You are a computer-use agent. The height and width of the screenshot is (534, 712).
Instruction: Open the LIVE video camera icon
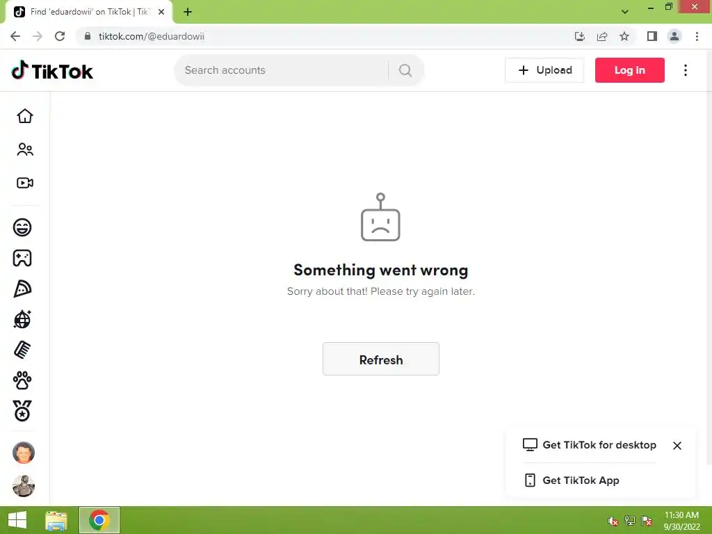click(24, 183)
